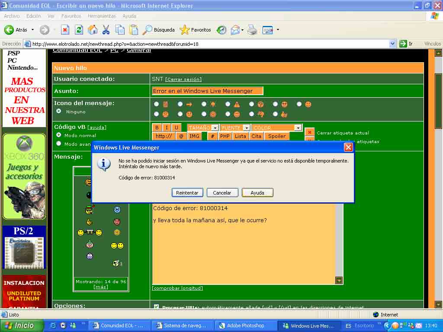This screenshot has width=443, height=332.
Task: Click the grey Forward arrow in the toolbar
Action: pos(45,30)
